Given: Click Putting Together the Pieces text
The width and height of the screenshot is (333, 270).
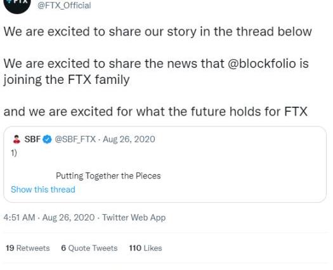Looking at the screenshot, I should (108, 176).
